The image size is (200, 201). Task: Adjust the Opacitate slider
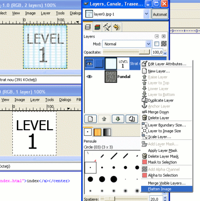[x=126, y=52]
